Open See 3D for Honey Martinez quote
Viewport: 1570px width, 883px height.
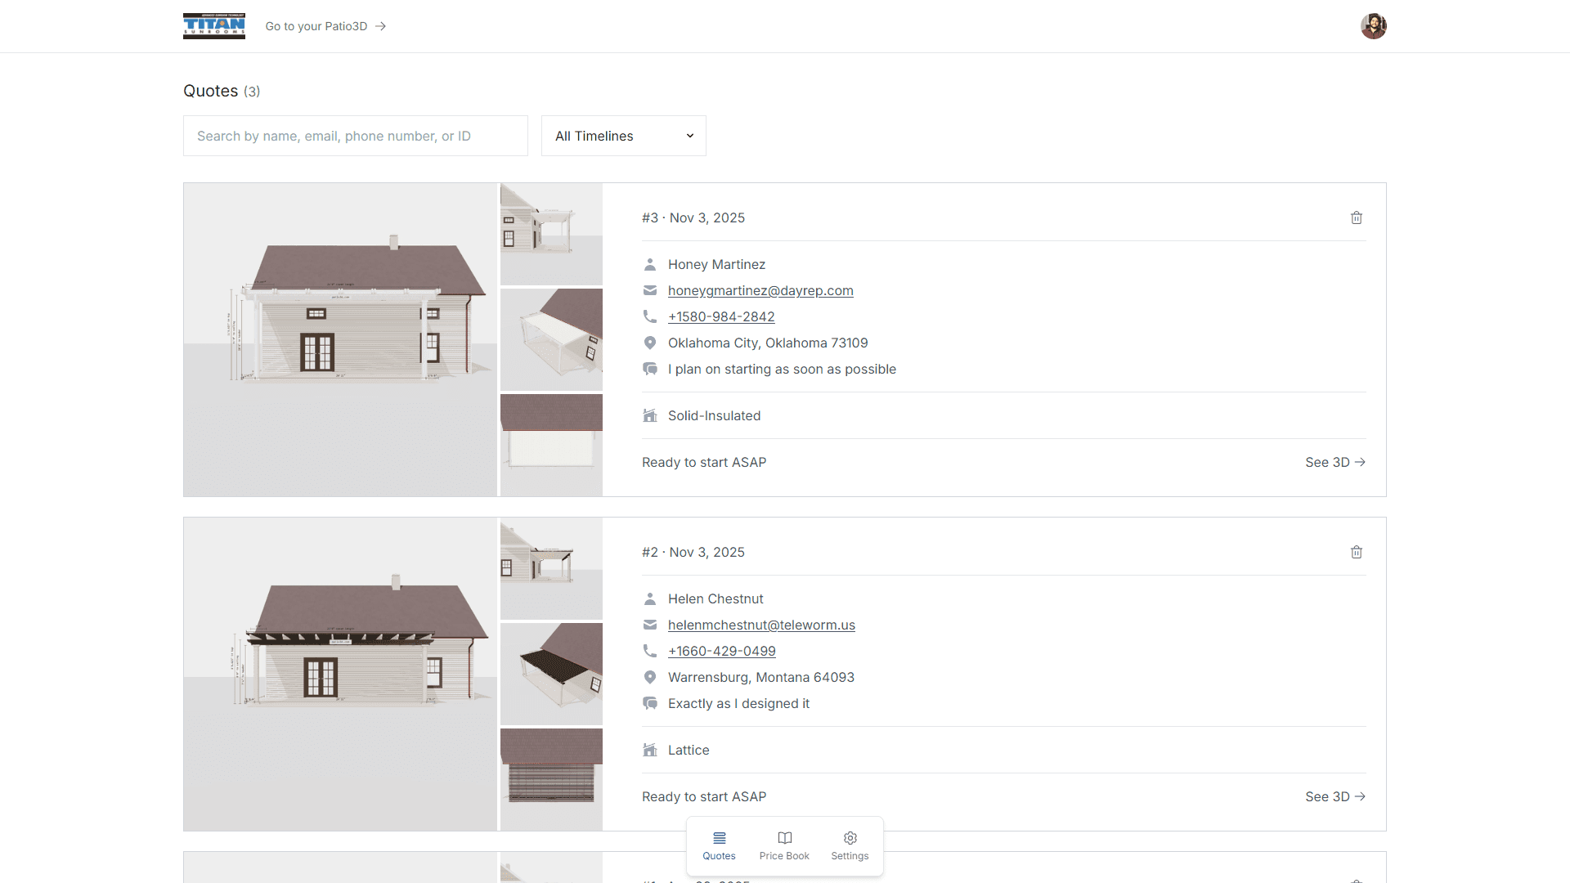pyautogui.click(x=1334, y=462)
